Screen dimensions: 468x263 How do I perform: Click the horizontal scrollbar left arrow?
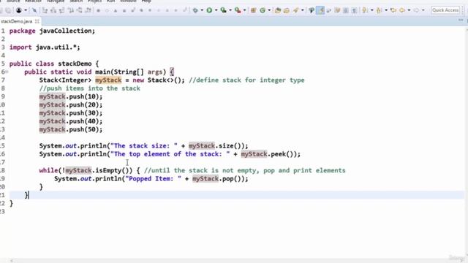(12, 261)
